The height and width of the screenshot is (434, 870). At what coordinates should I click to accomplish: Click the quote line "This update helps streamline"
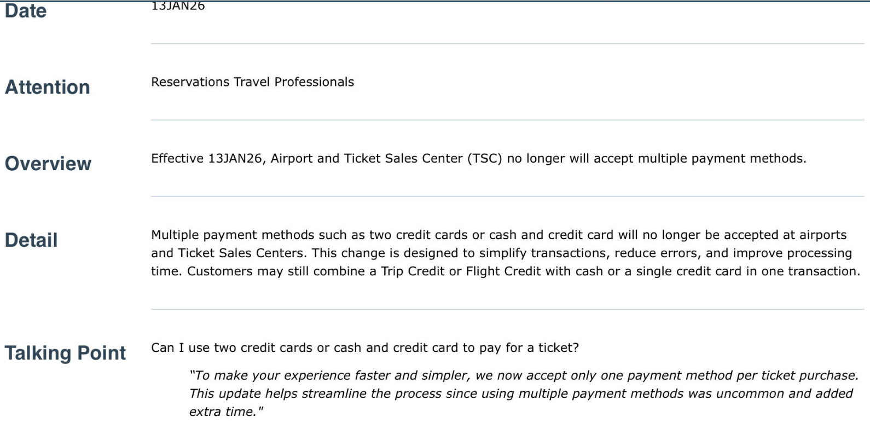521,394
